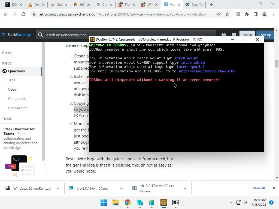Viewport: 279px width, 209px height.
Task: Open 7-Zip from the taskbar
Action: 176,202
